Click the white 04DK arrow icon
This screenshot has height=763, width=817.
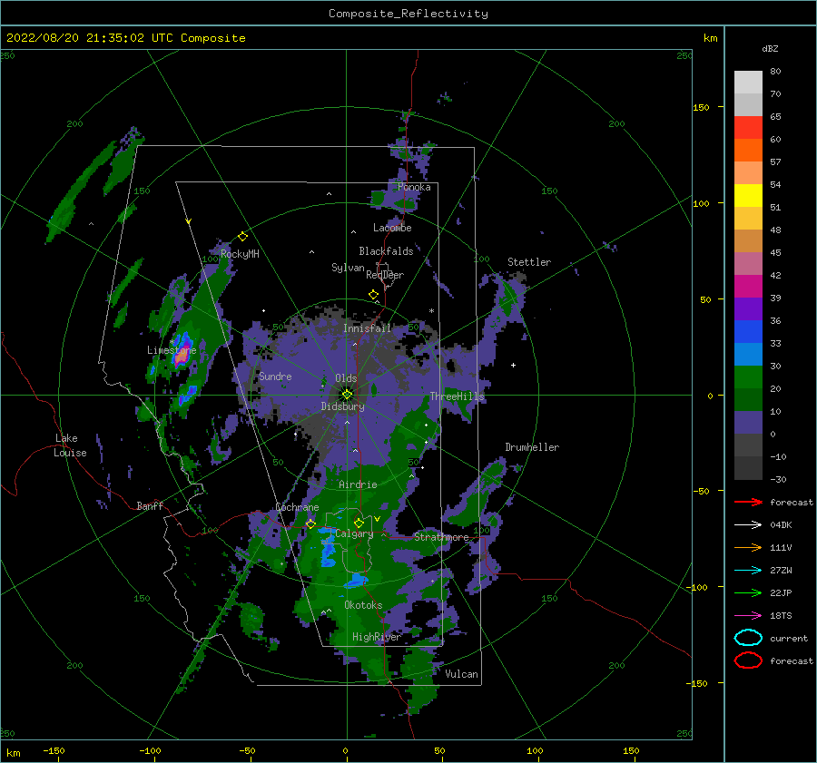(748, 524)
